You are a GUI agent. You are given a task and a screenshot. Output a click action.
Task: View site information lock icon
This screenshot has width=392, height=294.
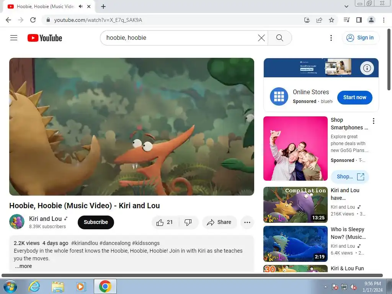[x=48, y=20]
